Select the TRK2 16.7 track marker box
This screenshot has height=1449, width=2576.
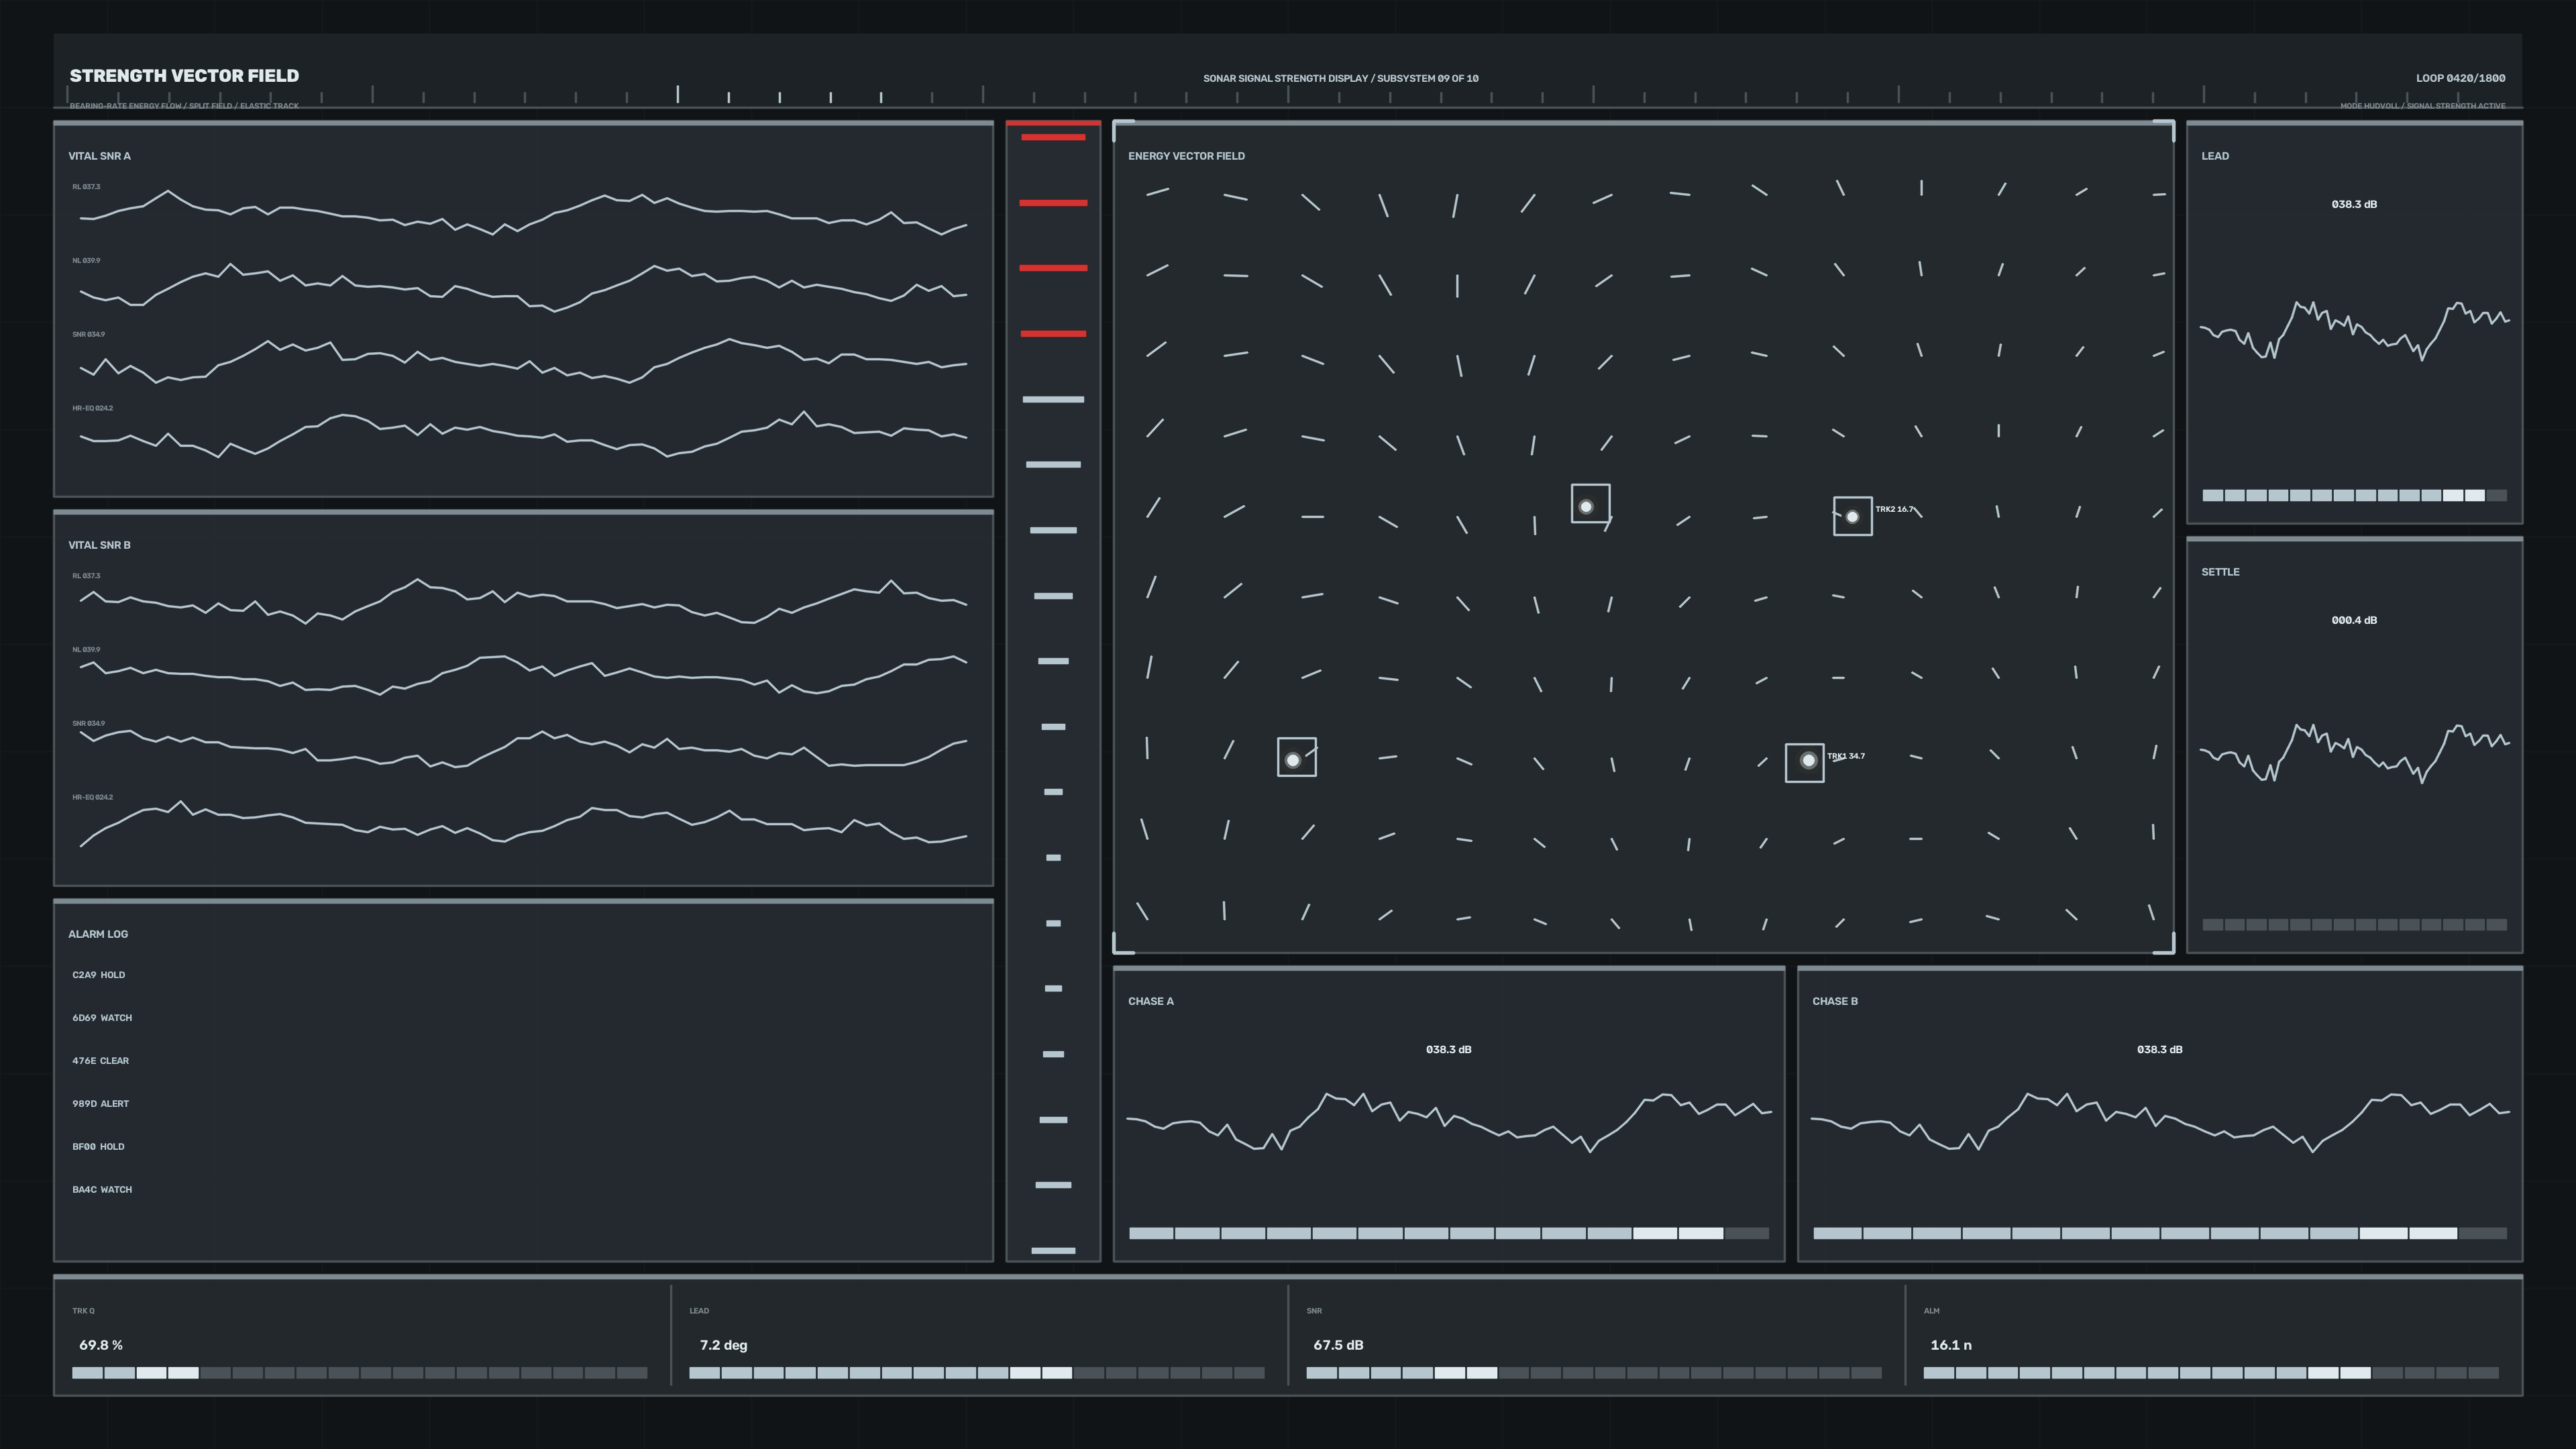click(1852, 516)
